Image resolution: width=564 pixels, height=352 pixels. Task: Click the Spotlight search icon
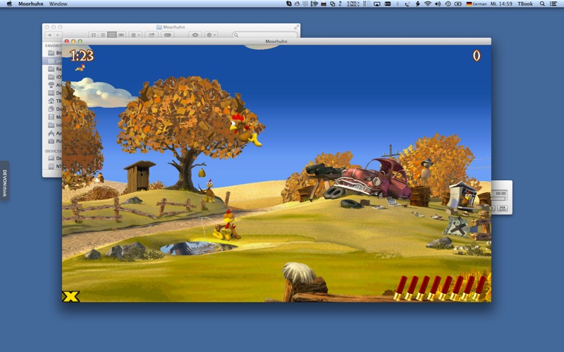click(542, 4)
